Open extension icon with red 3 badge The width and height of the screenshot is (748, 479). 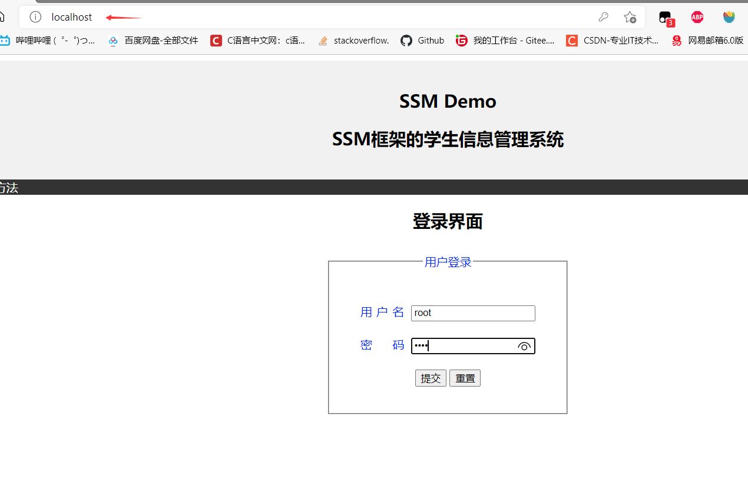(666, 18)
